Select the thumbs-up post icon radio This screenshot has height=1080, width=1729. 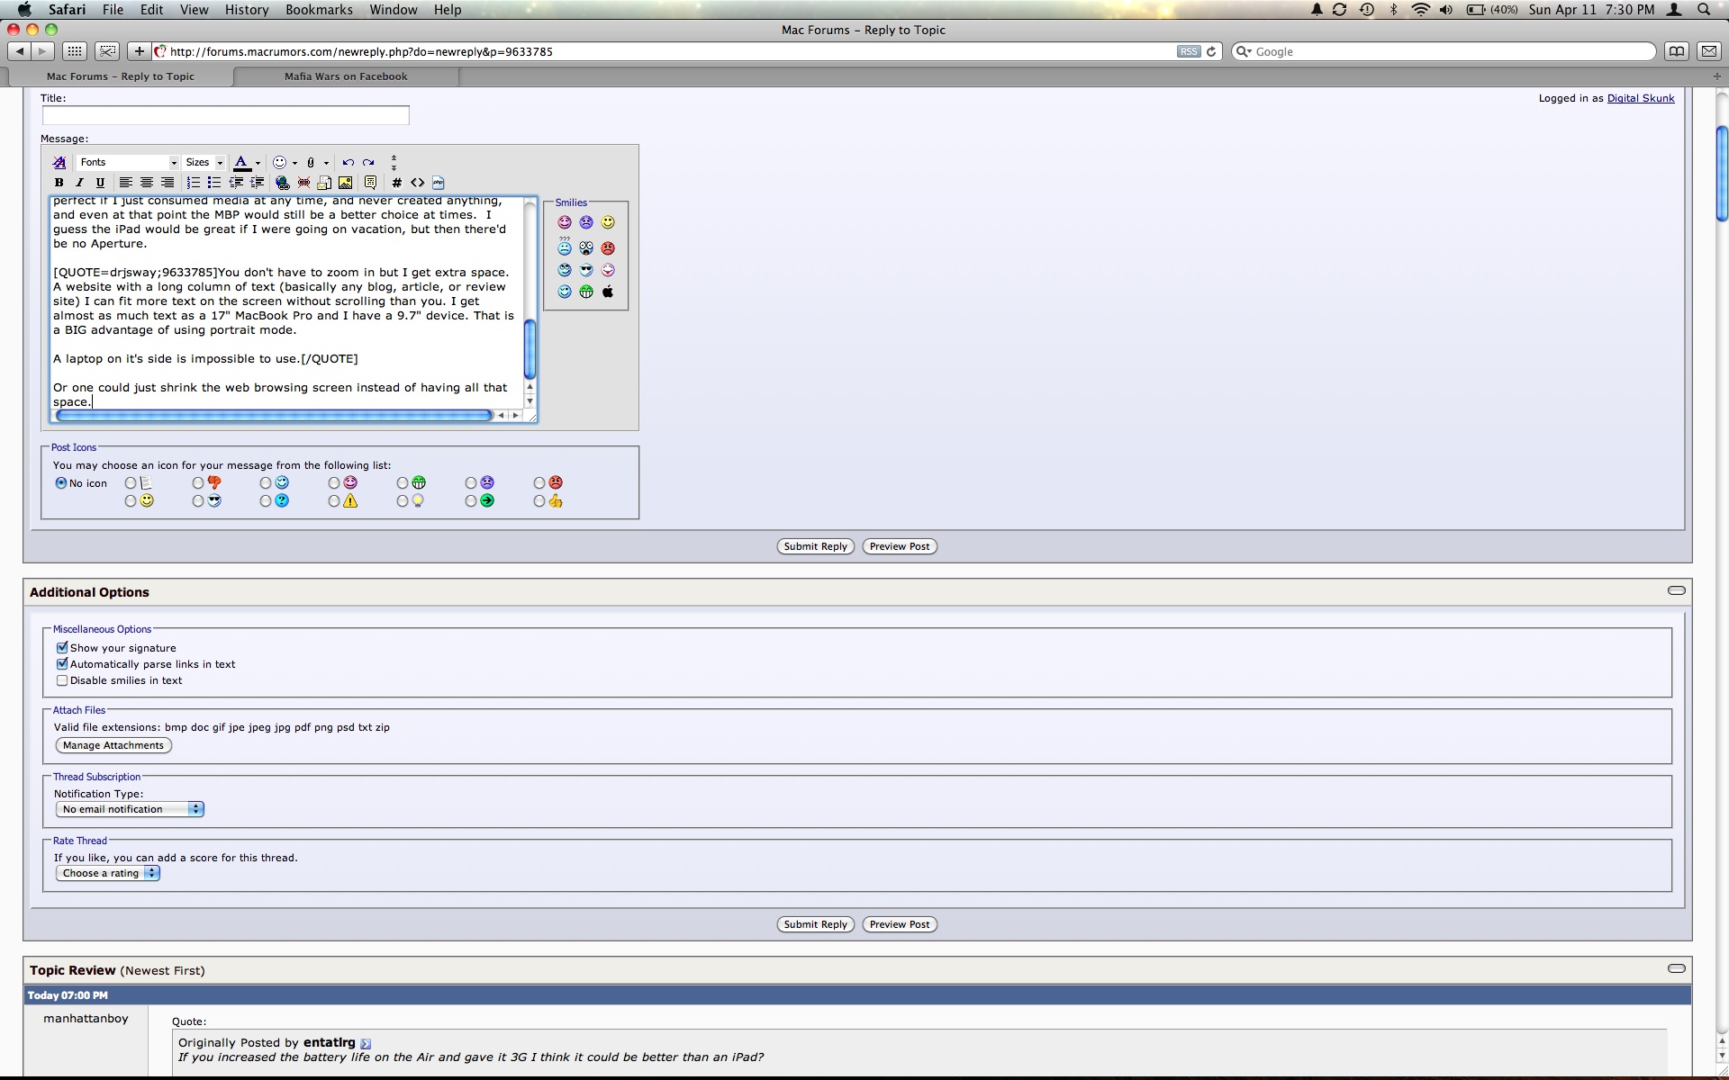coord(539,501)
